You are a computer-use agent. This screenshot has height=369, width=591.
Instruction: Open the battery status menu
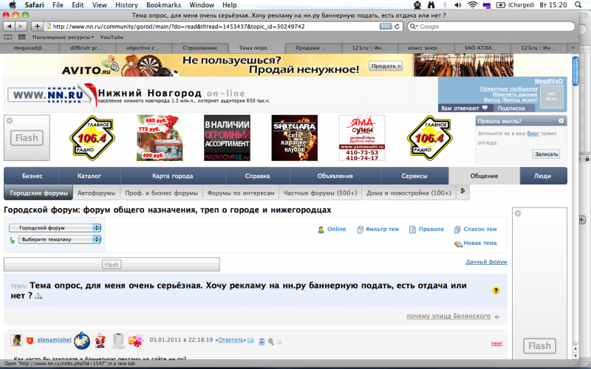coord(501,5)
